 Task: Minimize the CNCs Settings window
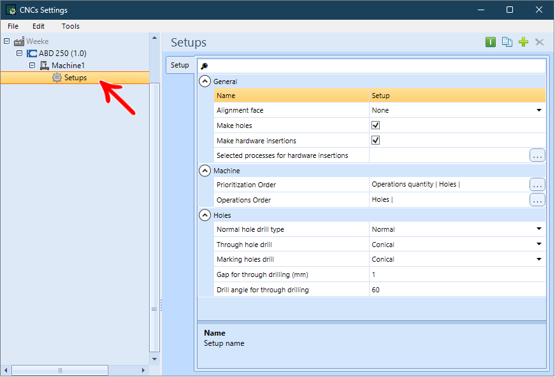coord(480,10)
